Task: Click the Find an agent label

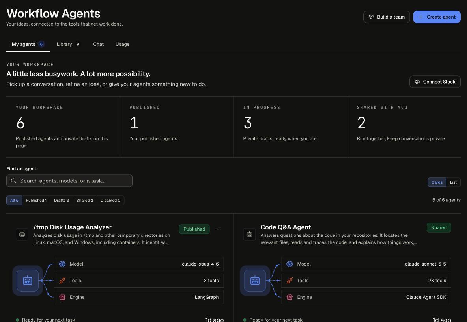Action: tap(21, 168)
